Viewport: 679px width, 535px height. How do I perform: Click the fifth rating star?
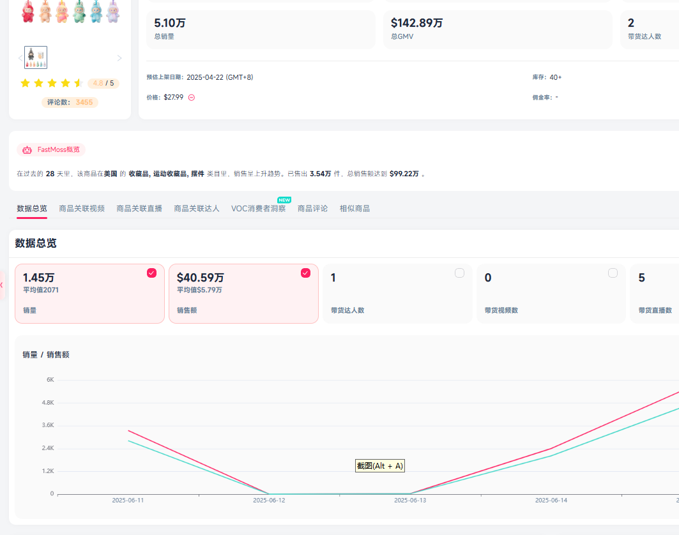point(79,83)
